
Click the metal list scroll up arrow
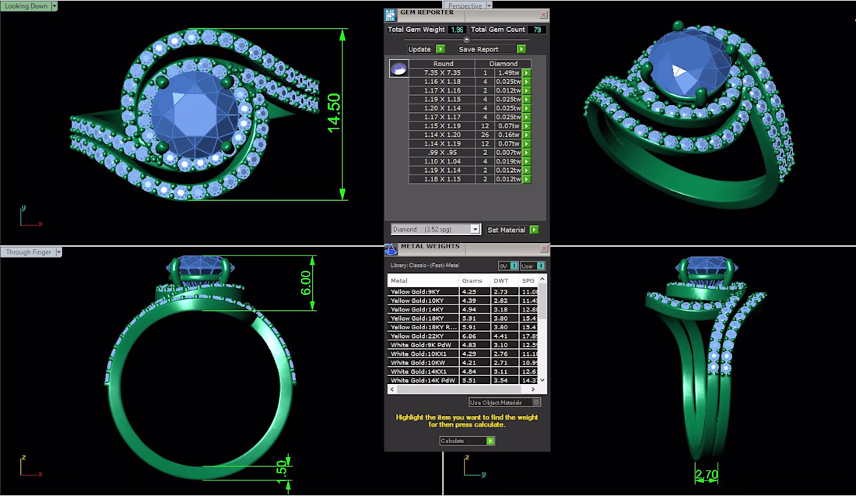click(542, 279)
